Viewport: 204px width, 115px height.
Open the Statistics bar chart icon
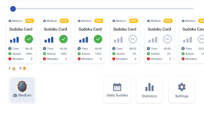[x=150, y=87]
